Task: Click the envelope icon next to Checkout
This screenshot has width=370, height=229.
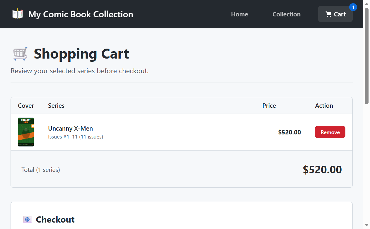Action: [x=27, y=219]
